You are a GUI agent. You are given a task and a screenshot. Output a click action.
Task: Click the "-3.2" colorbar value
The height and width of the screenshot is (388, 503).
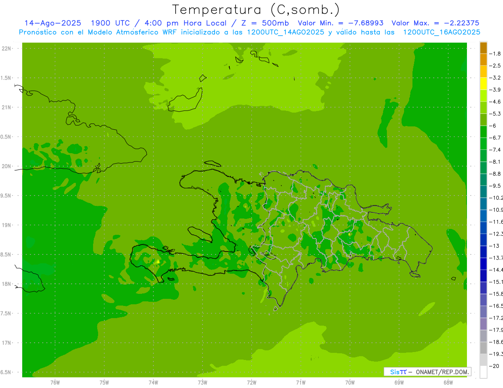coord(495,78)
